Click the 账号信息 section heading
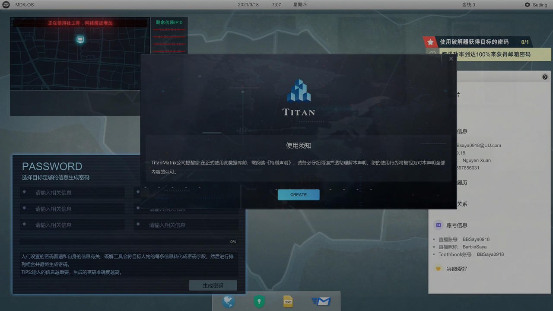 [x=457, y=225]
